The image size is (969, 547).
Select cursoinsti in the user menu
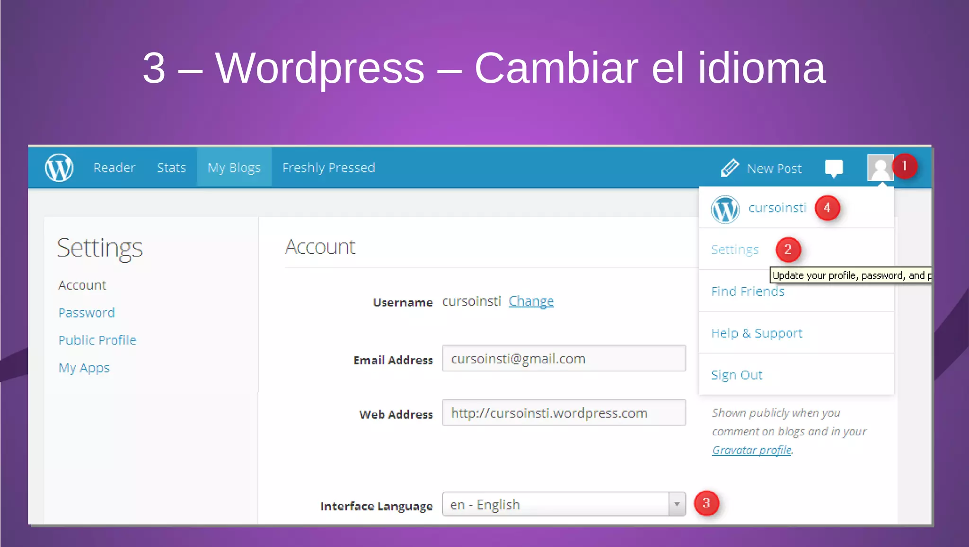777,208
